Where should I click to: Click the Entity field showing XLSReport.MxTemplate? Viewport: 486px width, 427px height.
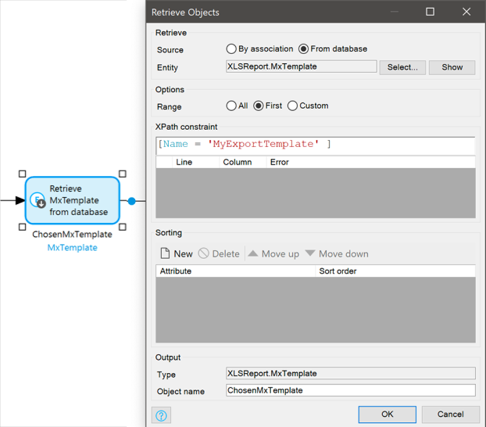point(300,66)
